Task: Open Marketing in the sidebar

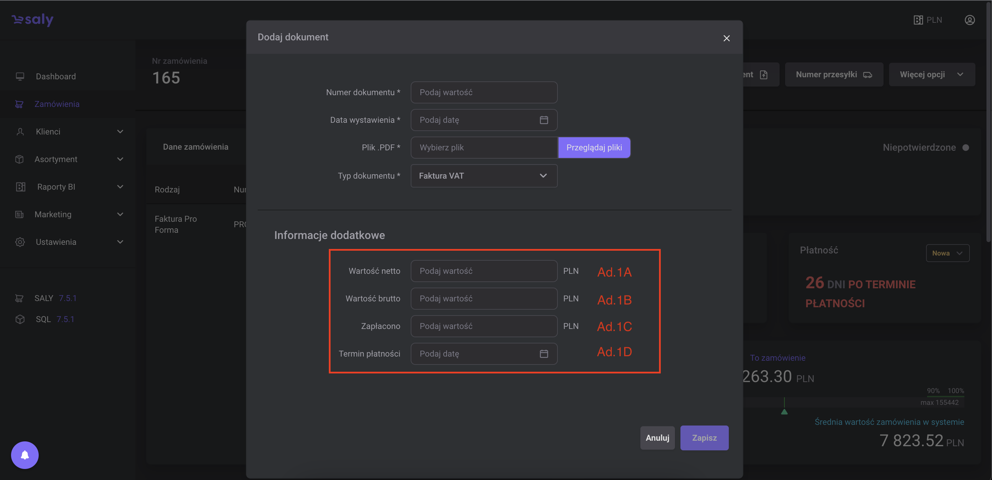Action: 53,214
